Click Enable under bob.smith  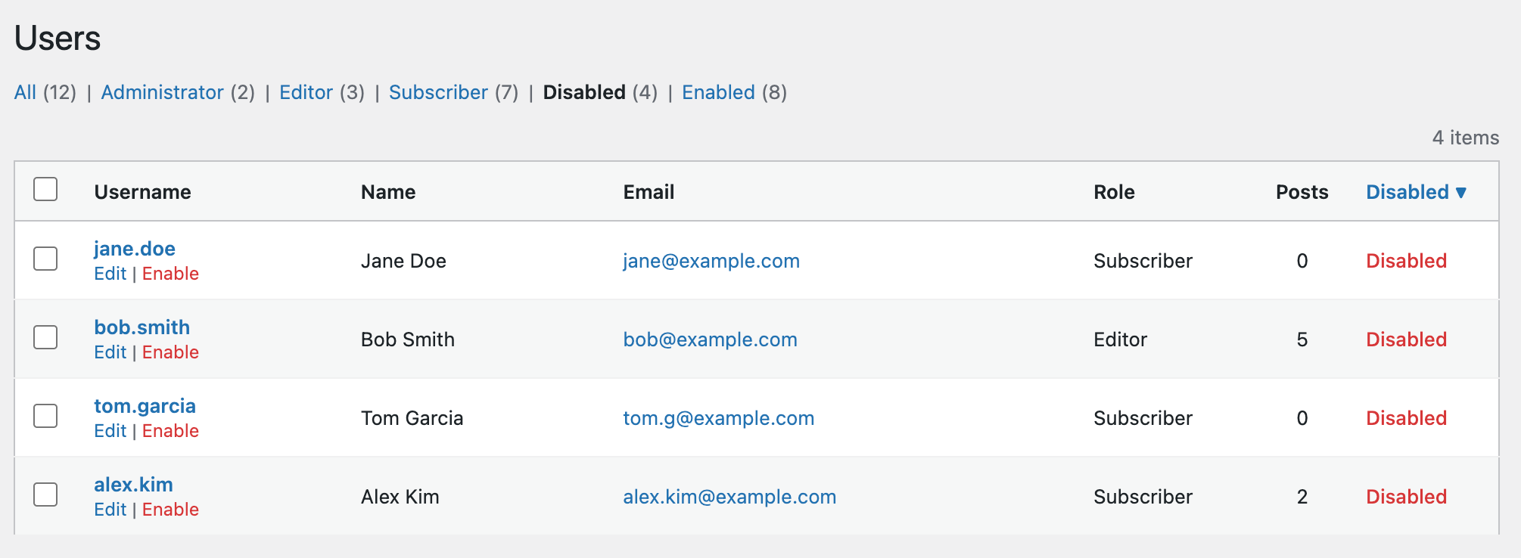coord(170,352)
